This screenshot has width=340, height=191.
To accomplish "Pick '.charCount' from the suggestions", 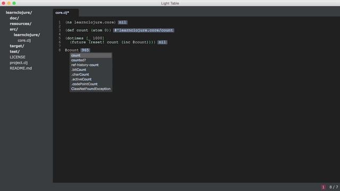I will [91, 74].
